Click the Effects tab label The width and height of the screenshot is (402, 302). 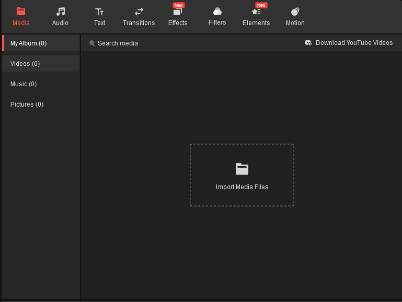tap(178, 23)
